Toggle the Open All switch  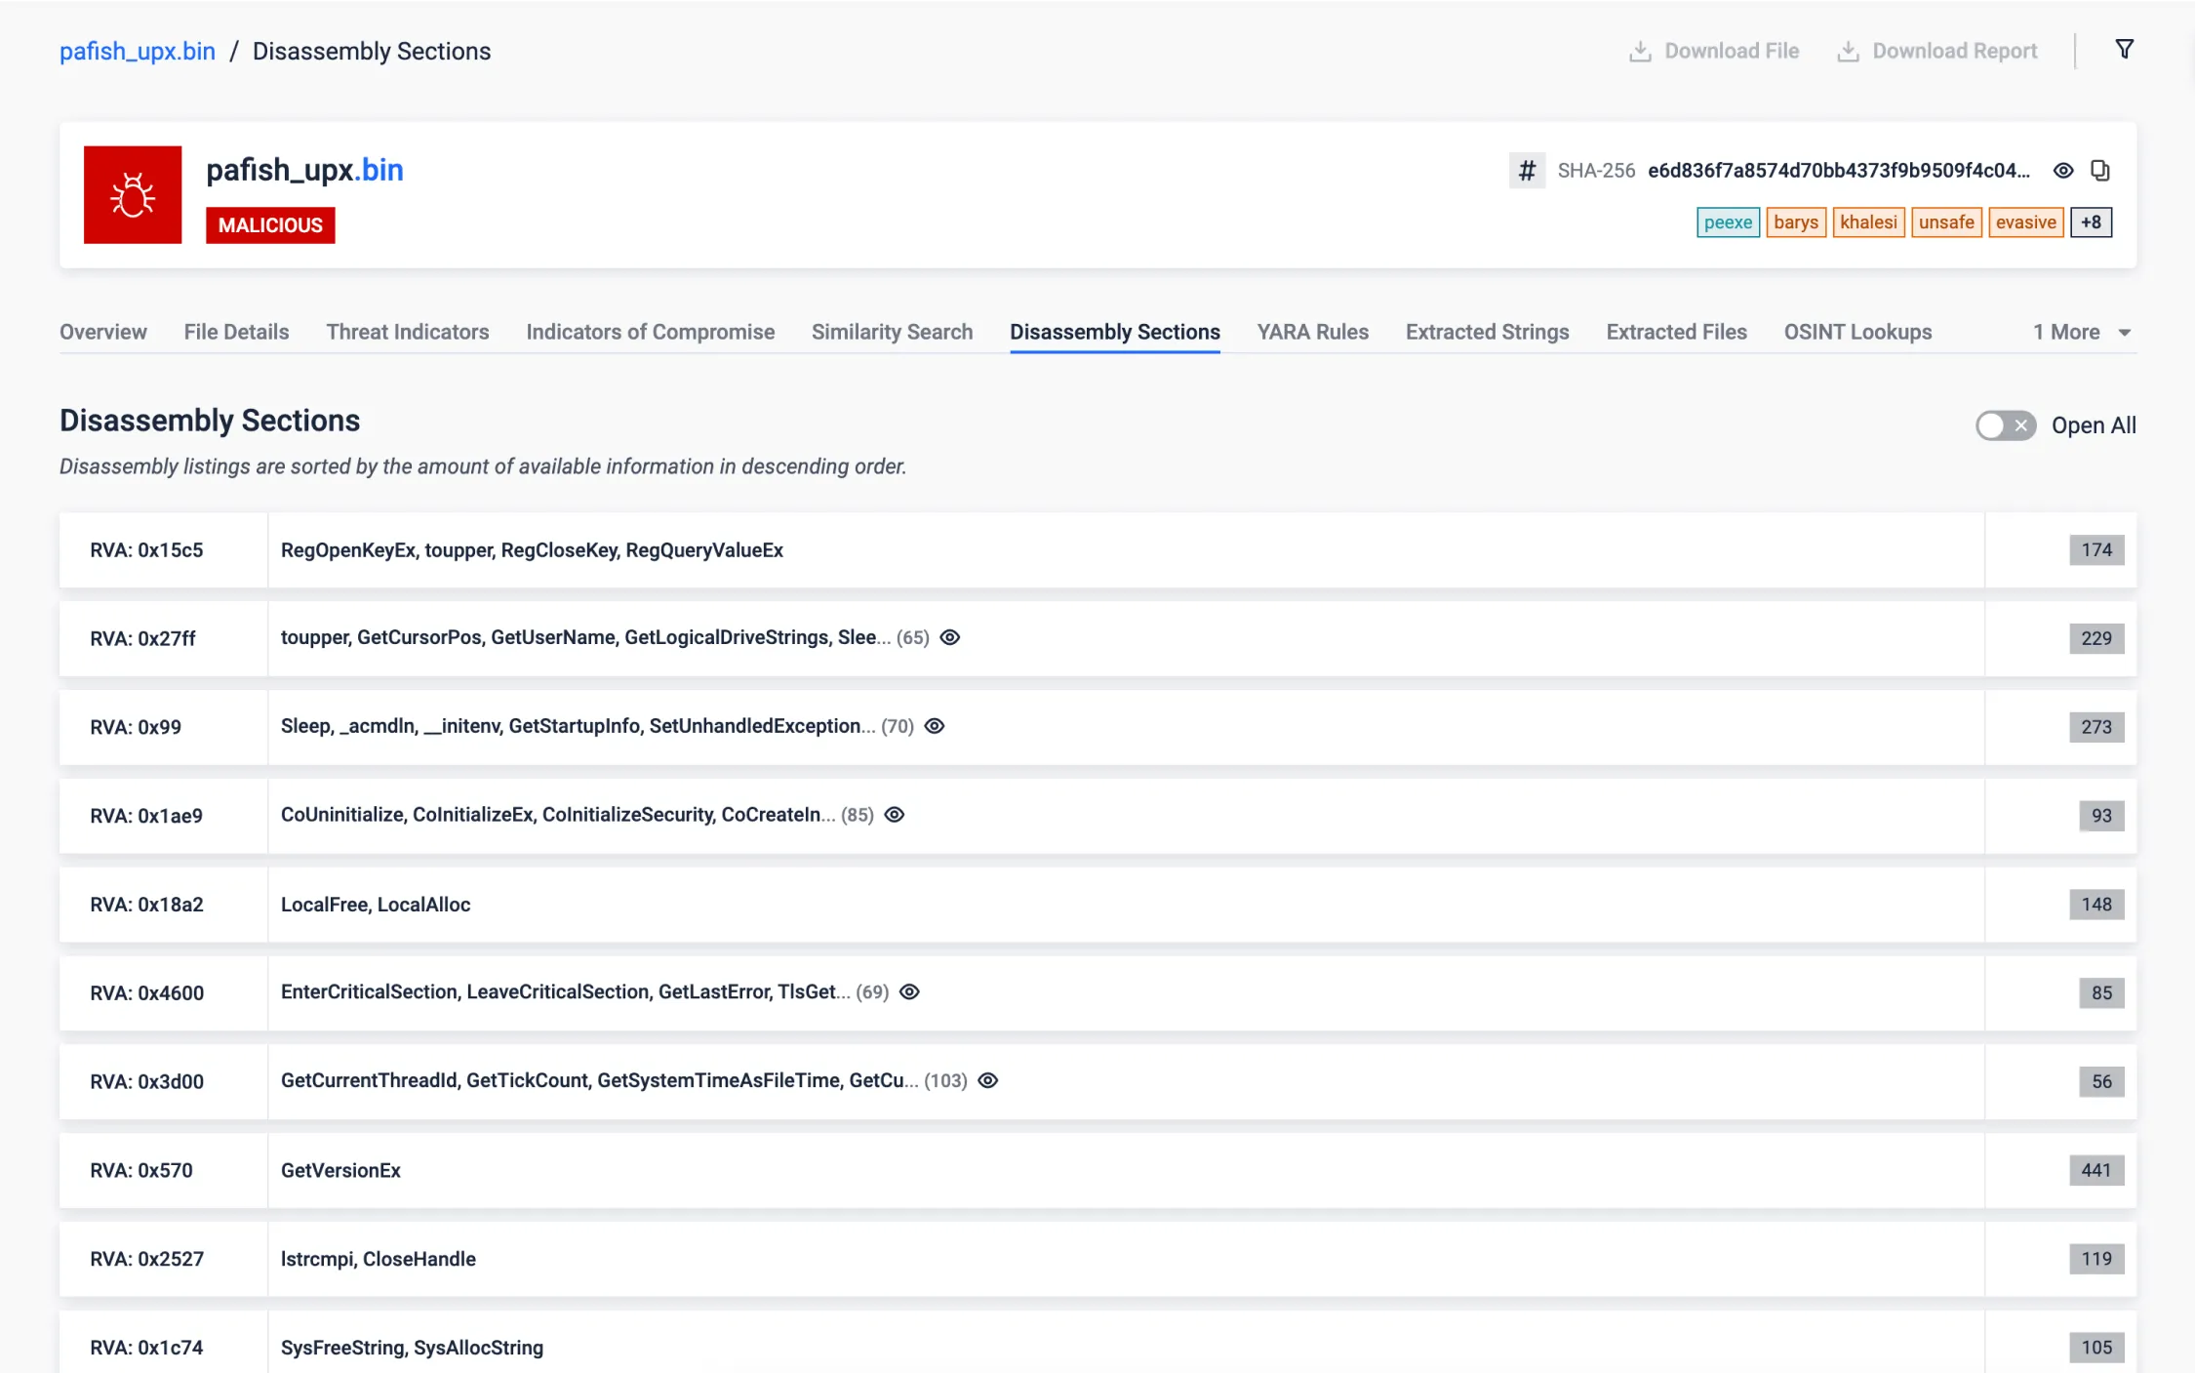[x=2005, y=425]
